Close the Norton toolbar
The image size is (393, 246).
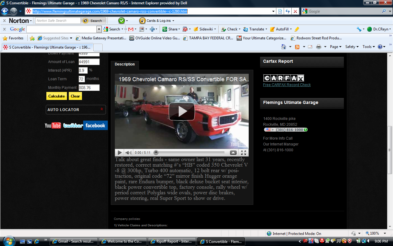click(4, 21)
